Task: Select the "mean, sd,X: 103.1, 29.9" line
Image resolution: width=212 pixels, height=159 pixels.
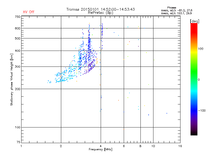Action: point(176,13)
